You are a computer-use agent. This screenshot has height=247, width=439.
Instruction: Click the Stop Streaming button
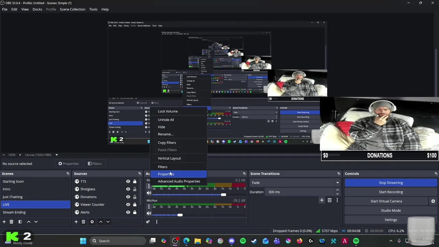coord(391,183)
